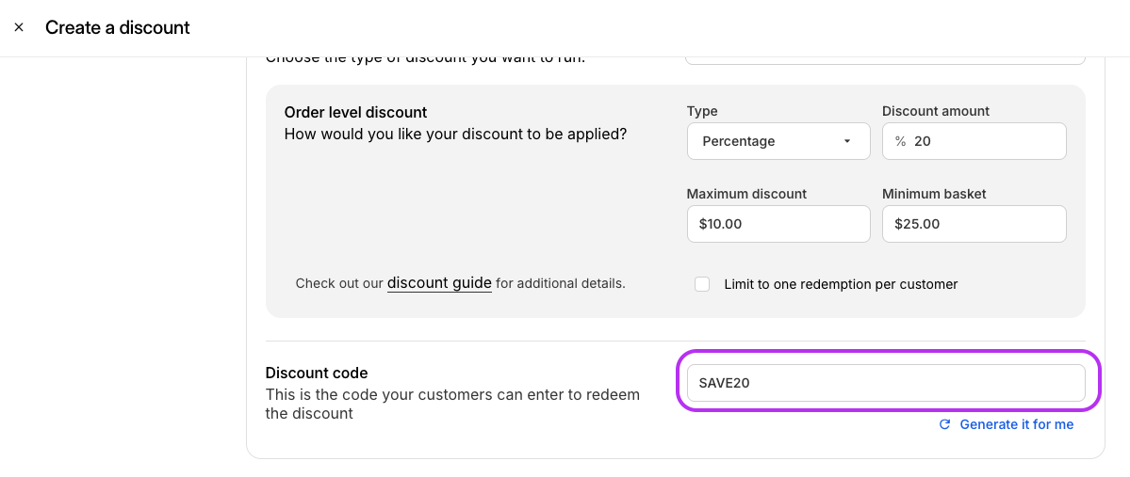The width and height of the screenshot is (1130, 477).
Task: Select the 'Limit to one redemption per customer' label
Action: pyautogui.click(x=841, y=284)
